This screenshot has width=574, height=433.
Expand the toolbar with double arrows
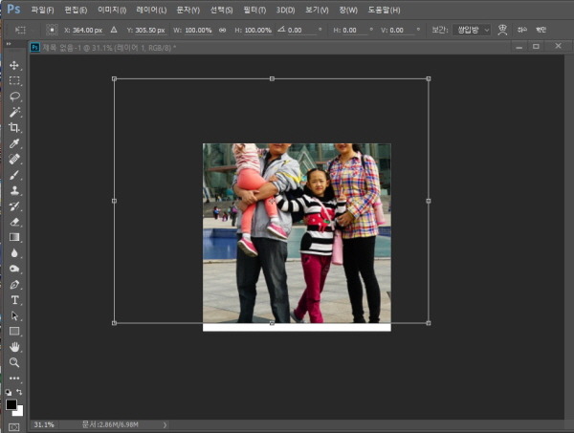(x=9, y=44)
